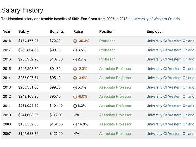Open University of Western Ontario link in description

(x=156, y=19)
